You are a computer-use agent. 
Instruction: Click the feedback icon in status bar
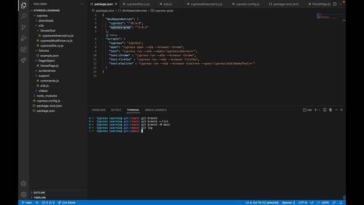[x=334, y=203]
